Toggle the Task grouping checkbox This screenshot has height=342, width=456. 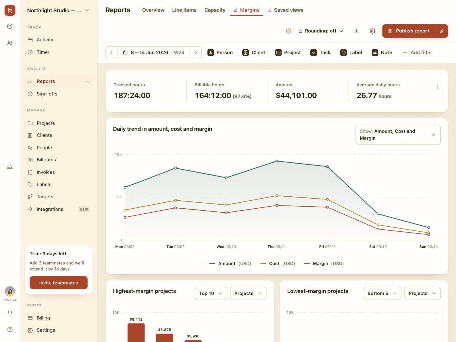pos(320,53)
